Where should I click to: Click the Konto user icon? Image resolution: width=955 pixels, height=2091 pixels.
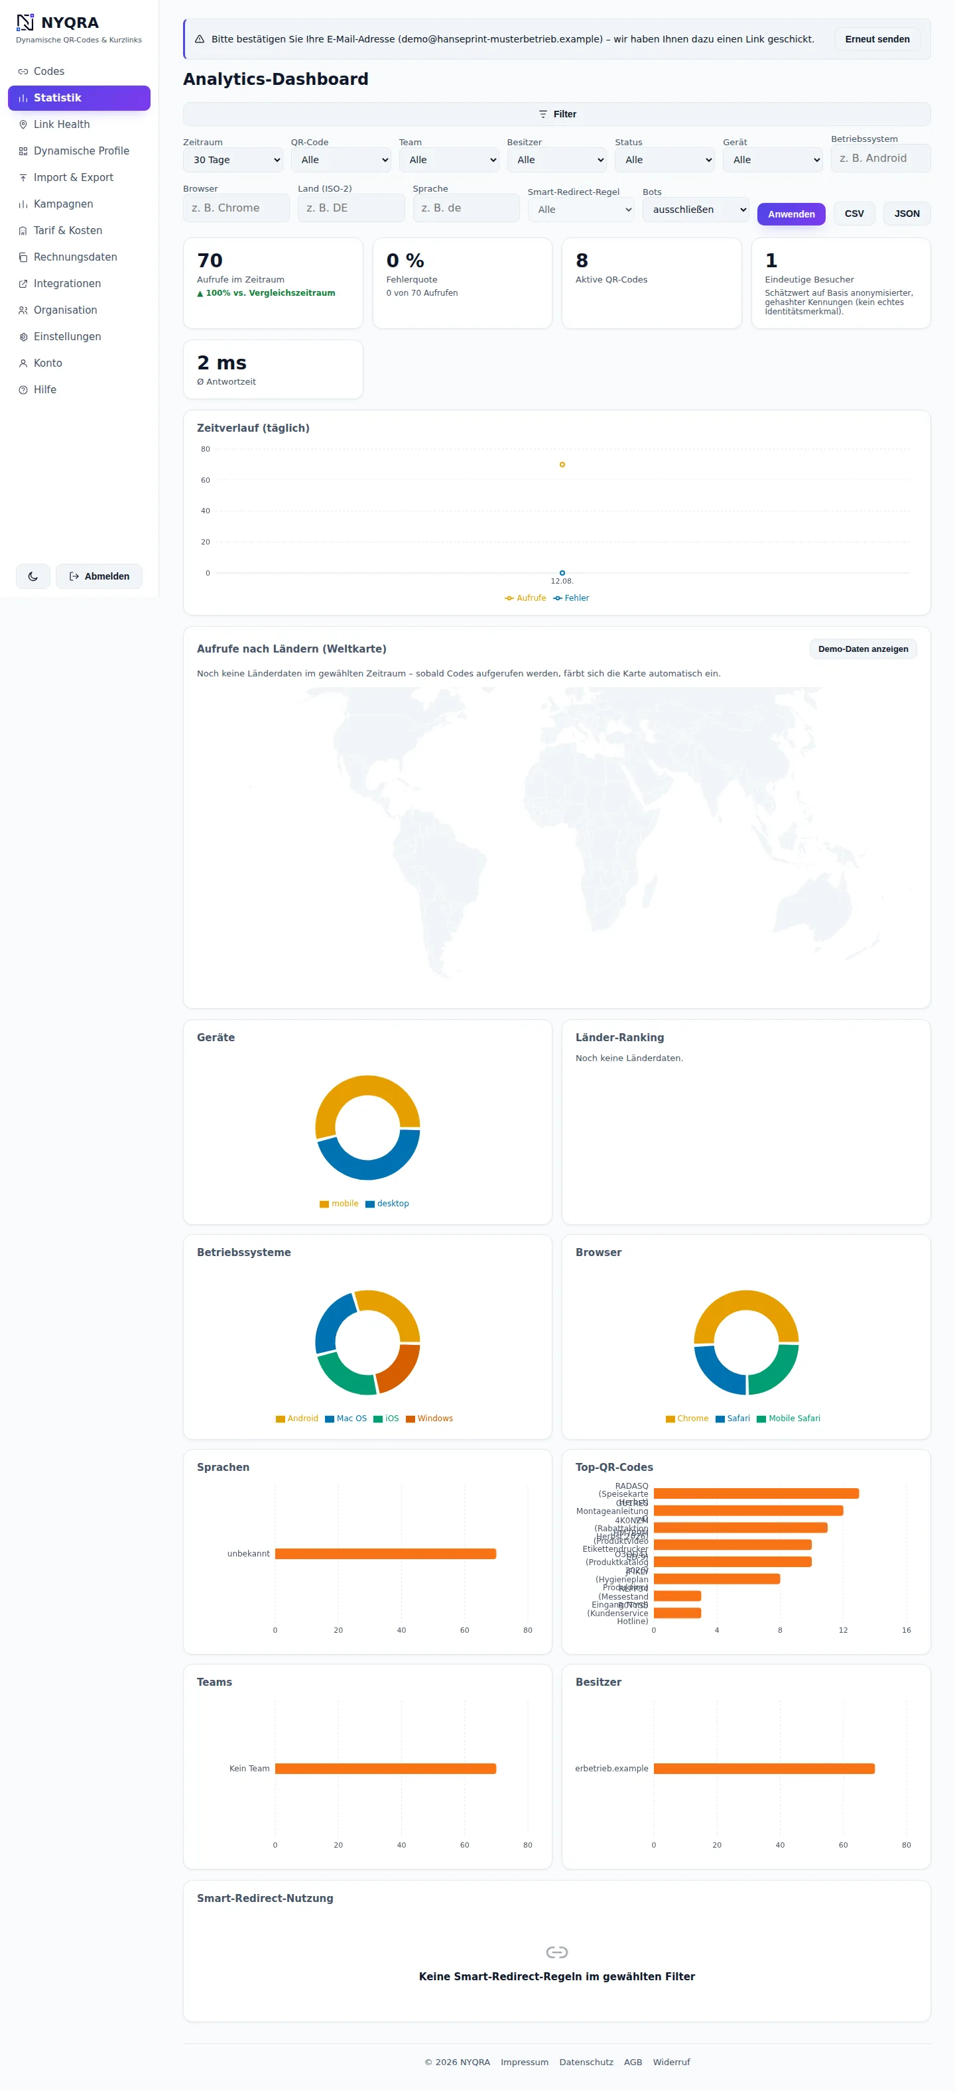(x=23, y=363)
